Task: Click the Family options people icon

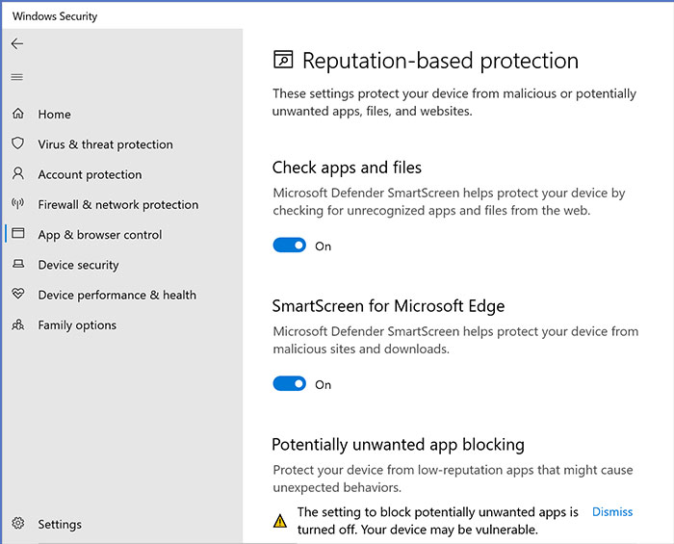Action: coord(18,324)
